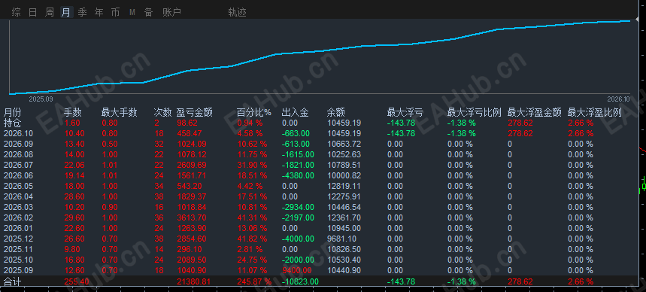Click the 月份 column header

point(12,112)
